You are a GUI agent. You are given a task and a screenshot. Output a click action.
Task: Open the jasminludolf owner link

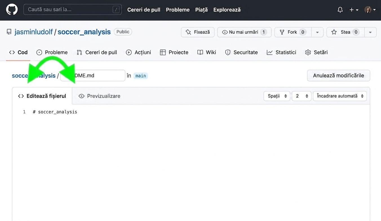point(34,32)
